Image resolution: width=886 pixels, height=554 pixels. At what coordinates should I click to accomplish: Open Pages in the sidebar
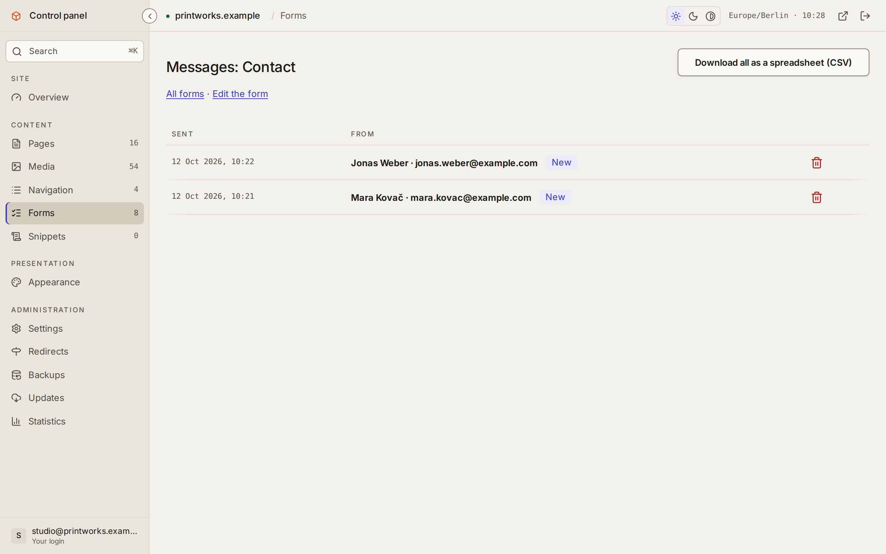[x=75, y=143]
